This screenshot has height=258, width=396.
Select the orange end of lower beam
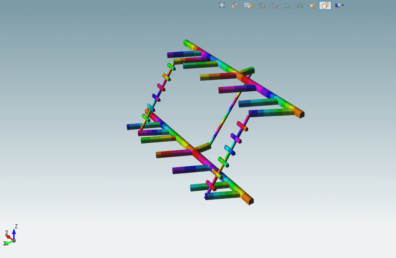247,200
